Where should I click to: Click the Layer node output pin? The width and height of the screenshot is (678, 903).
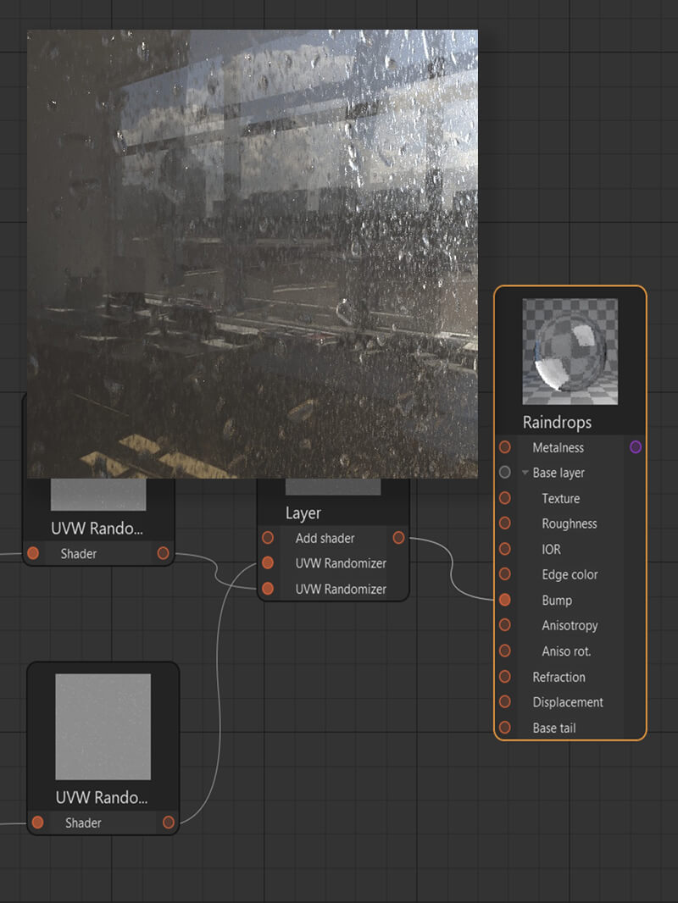tap(398, 538)
